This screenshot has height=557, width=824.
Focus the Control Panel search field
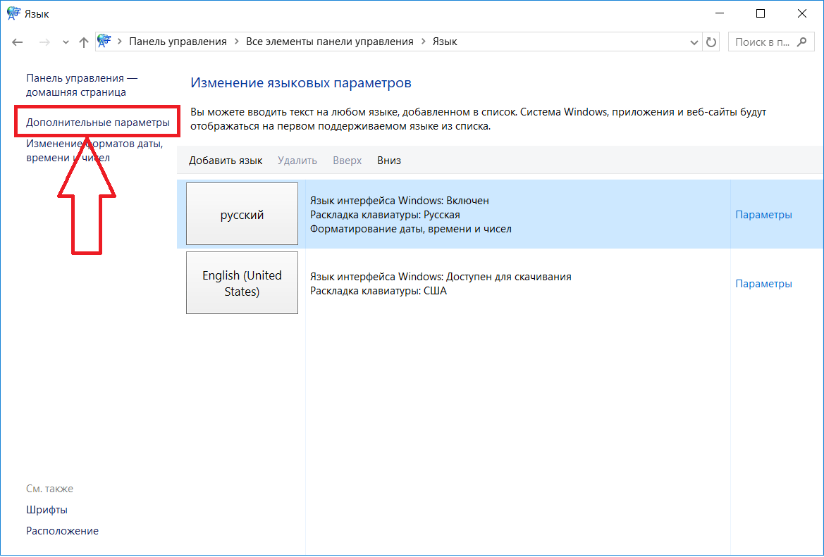point(771,42)
